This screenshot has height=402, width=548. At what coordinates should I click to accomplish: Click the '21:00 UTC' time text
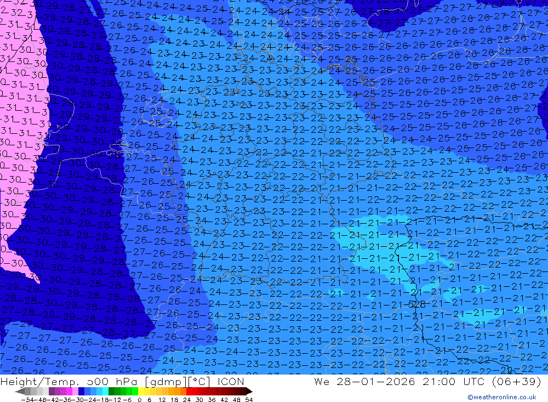coord(454,381)
